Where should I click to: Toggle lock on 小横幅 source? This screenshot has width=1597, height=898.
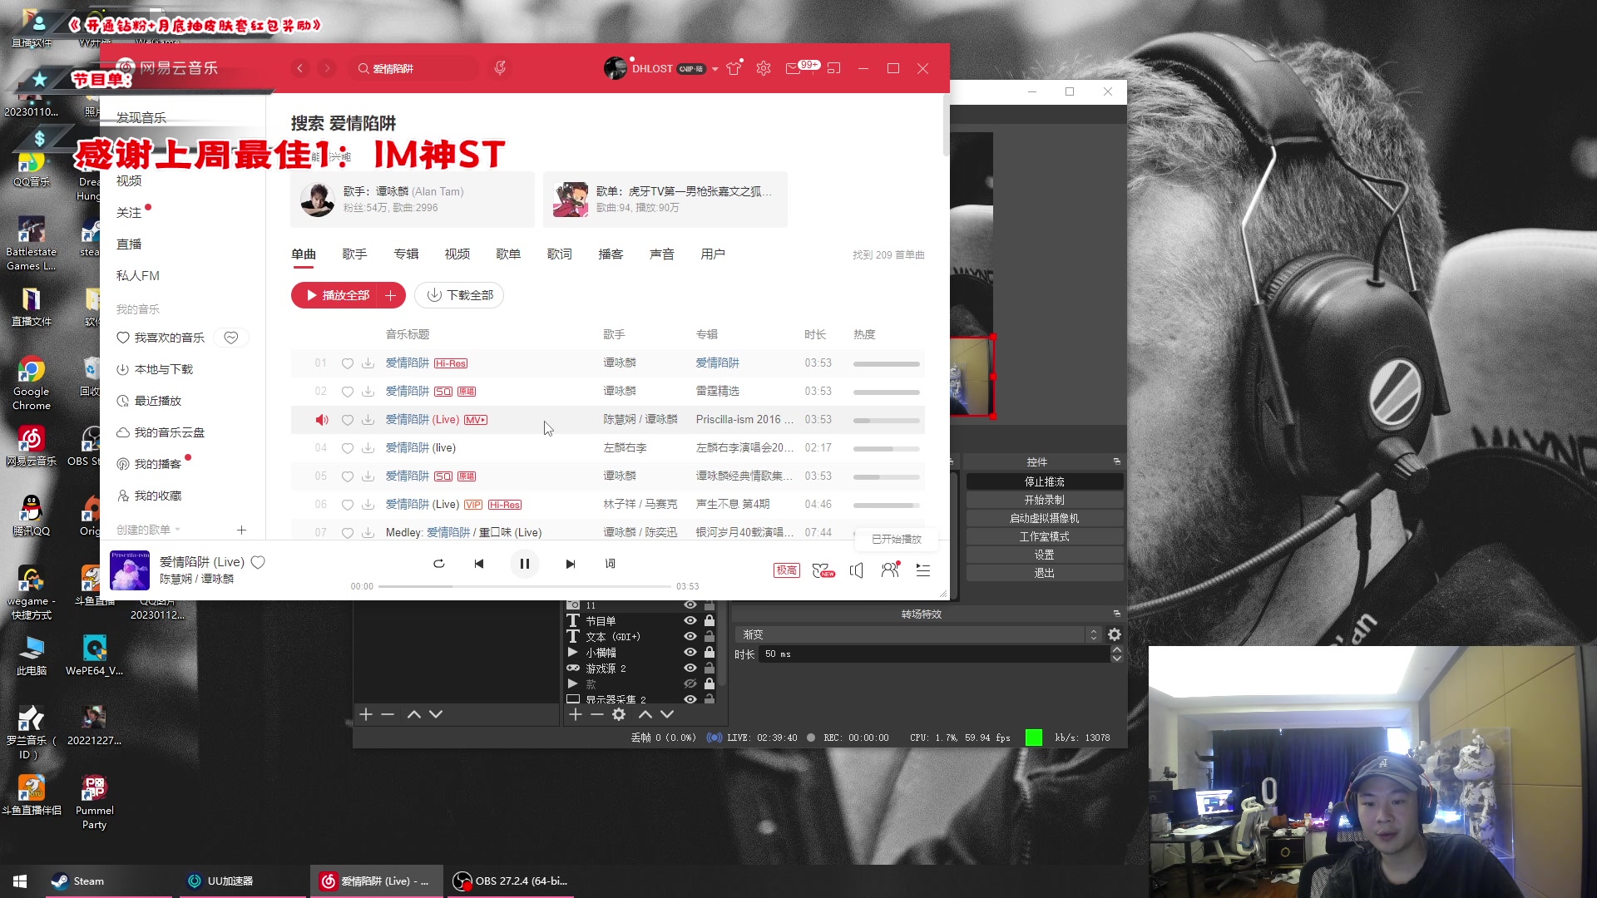point(710,652)
